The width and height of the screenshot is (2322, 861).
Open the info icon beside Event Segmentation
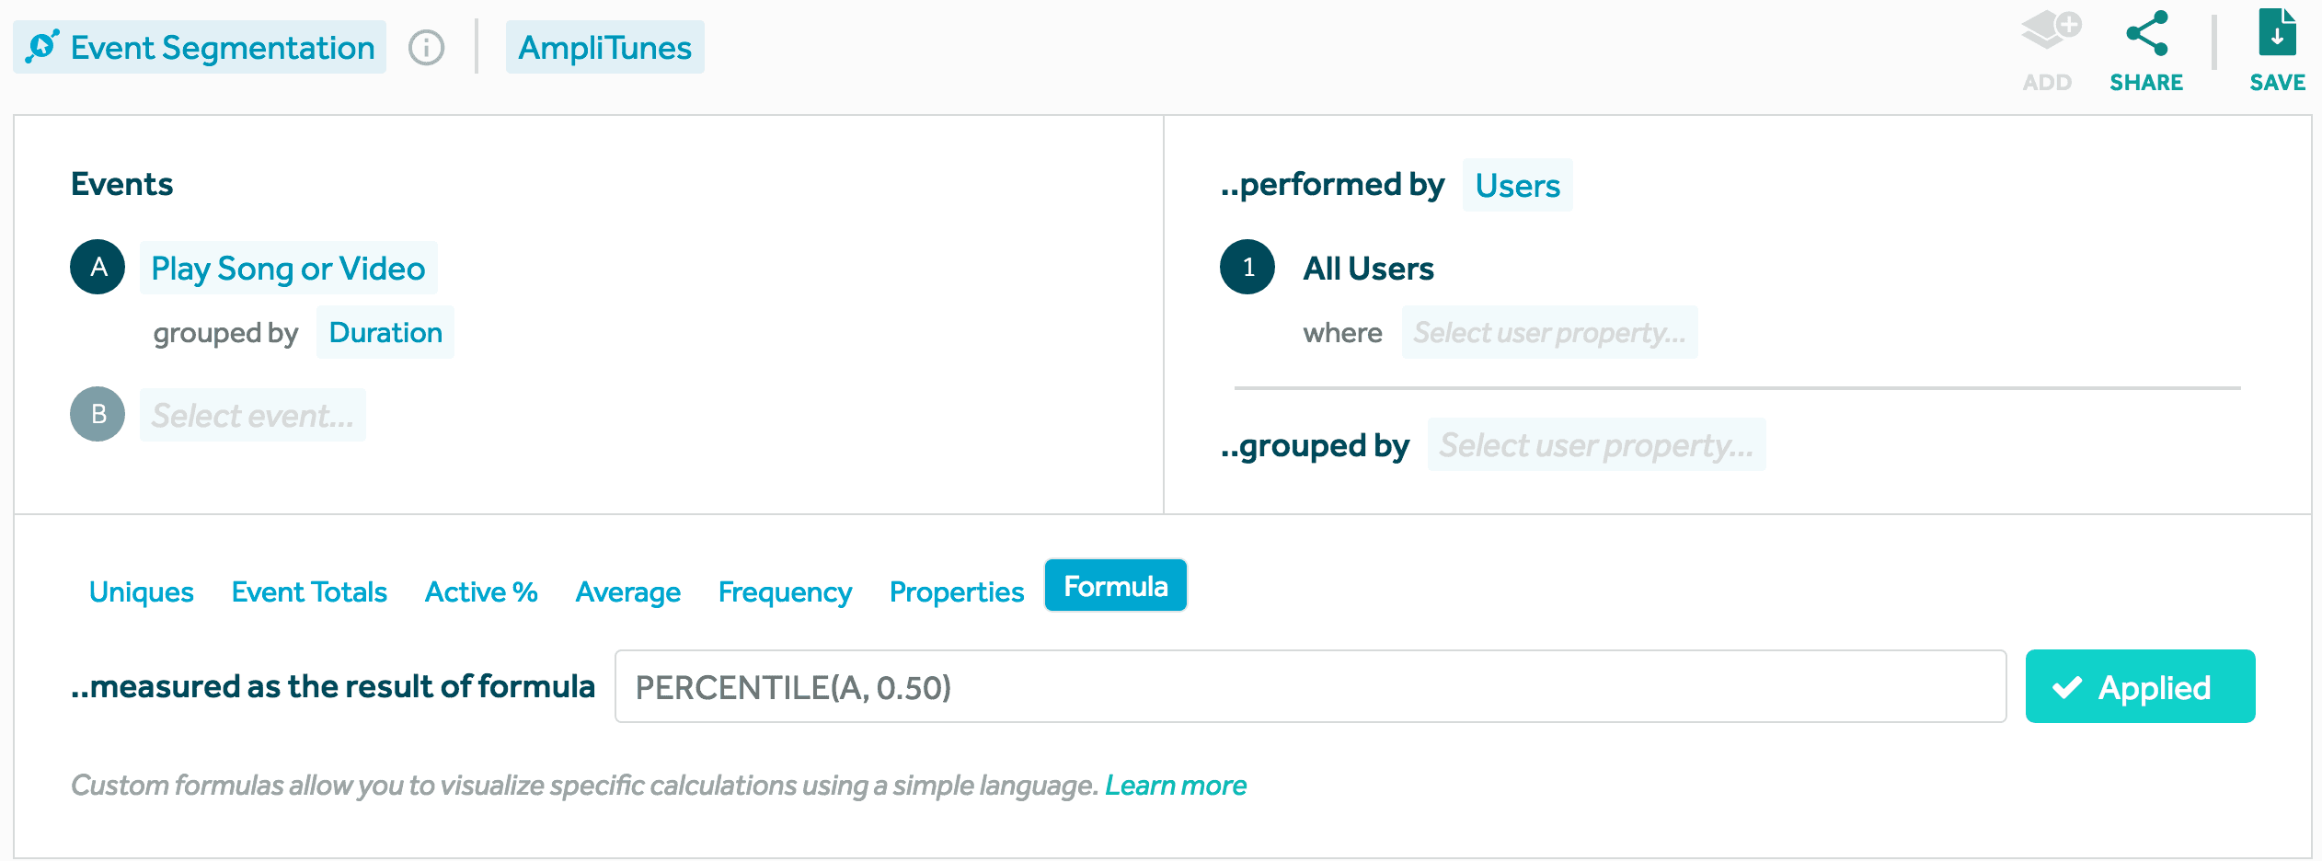tap(426, 47)
